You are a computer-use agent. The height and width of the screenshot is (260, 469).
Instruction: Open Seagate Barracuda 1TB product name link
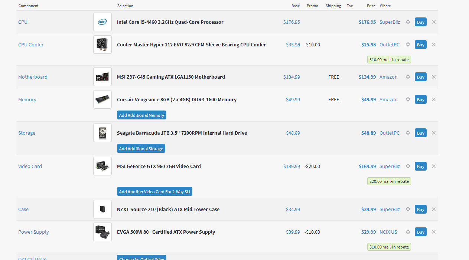(182, 133)
